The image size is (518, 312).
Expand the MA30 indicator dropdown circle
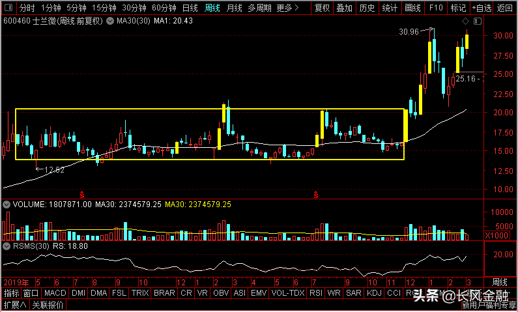(x=110, y=21)
